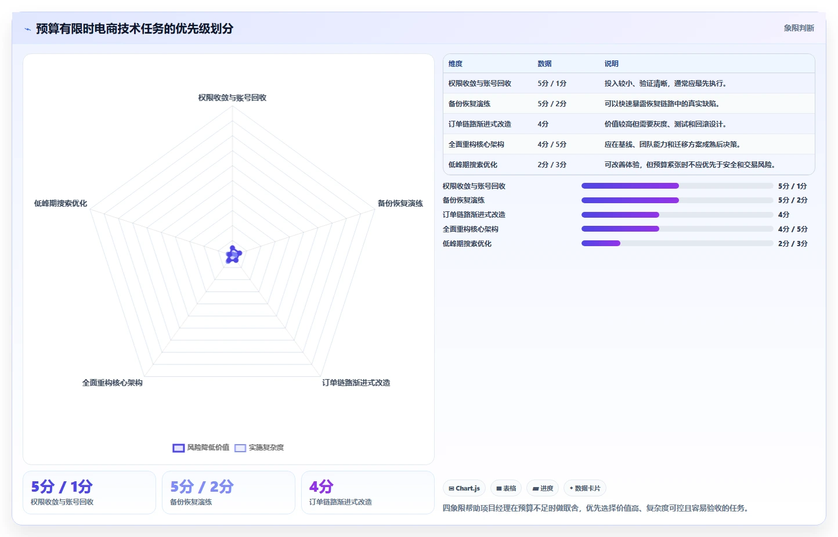The height and width of the screenshot is (537, 838).
Task: Click progress value 4分 / 5分 beside bar
Action: (x=793, y=229)
